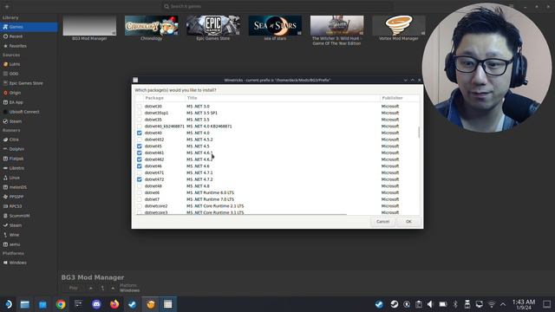555x312 pixels.
Task: Select the PPSSPP runner in sidebar
Action: click(29, 197)
